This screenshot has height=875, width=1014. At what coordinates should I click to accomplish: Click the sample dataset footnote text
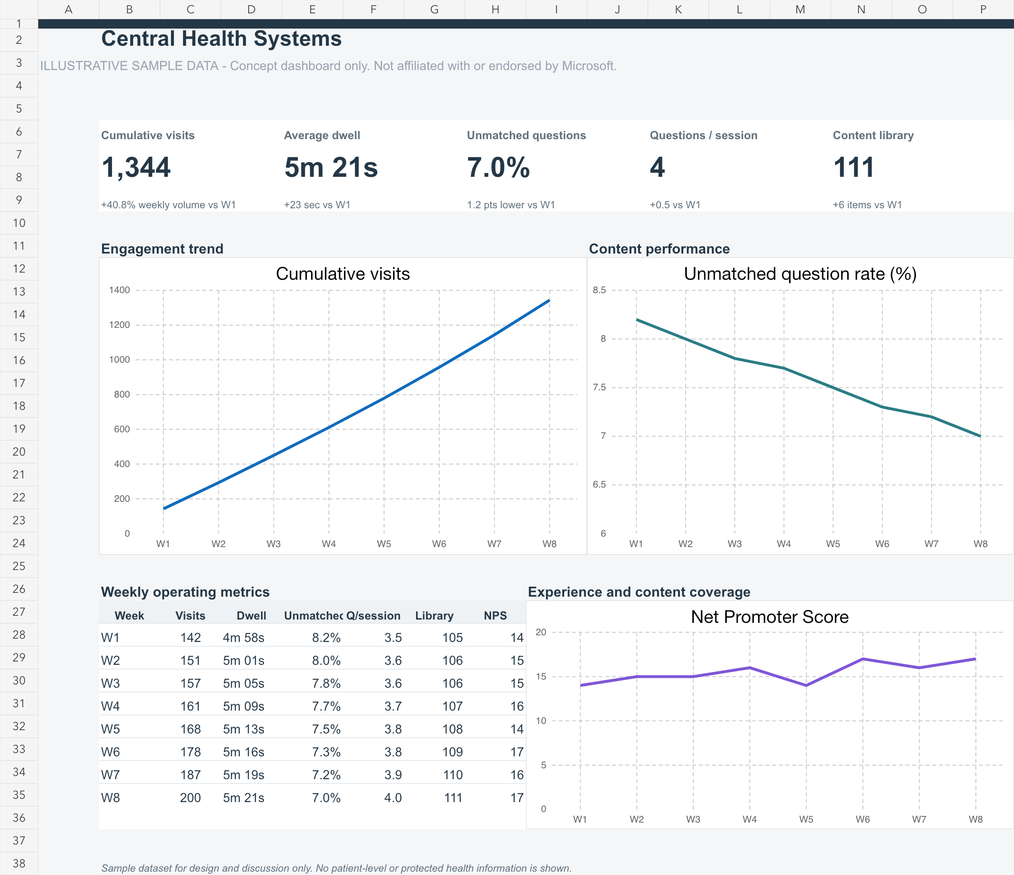pyautogui.click(x=337, y=868)
